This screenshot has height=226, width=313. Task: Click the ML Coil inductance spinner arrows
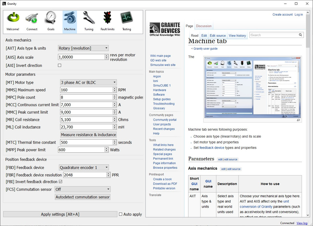(x=115, y=127)
